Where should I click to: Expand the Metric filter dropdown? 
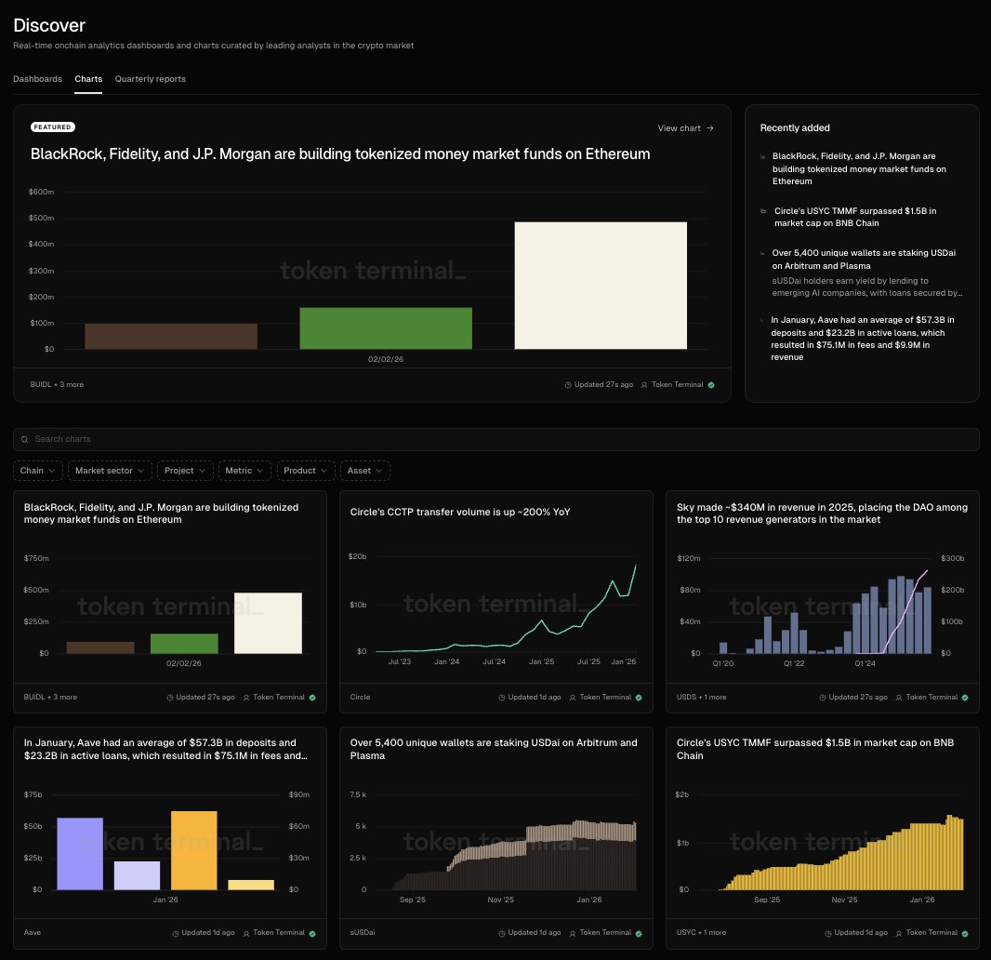244,471
